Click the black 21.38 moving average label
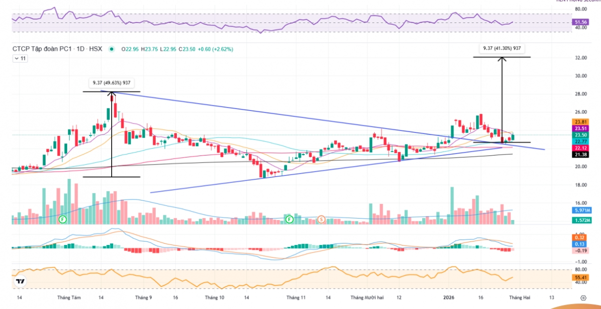 (x=581, y=155)
